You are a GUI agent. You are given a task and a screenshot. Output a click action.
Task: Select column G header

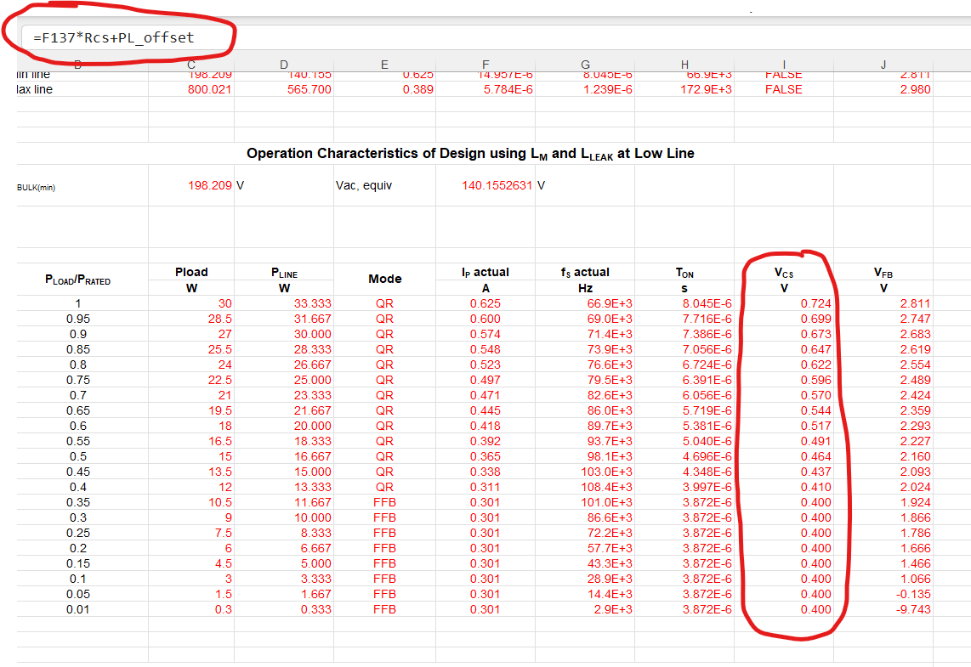tap(585, 65)
